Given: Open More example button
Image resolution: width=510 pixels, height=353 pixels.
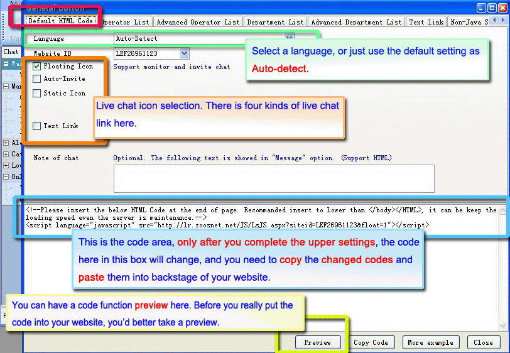Looking at the screenshot, I should click(x=431, y=342).
